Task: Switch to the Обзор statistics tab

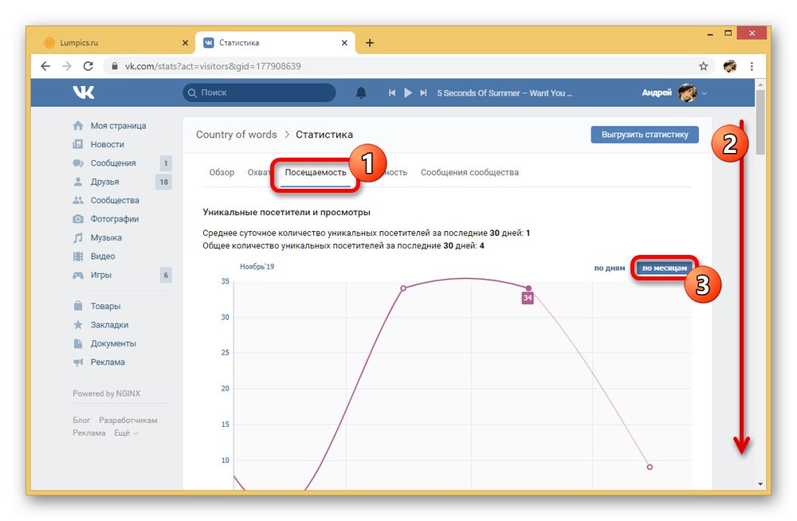Action: tap(222, 172)
